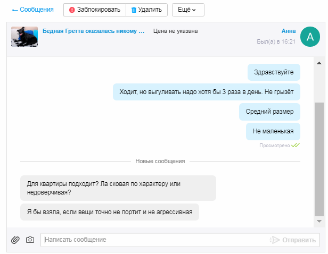
Task: Open the Ещё dropdown menu
Action: click(188, 10)
